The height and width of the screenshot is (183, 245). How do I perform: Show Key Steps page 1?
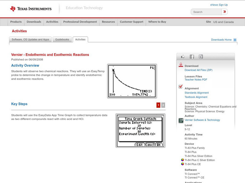[158, 105]
